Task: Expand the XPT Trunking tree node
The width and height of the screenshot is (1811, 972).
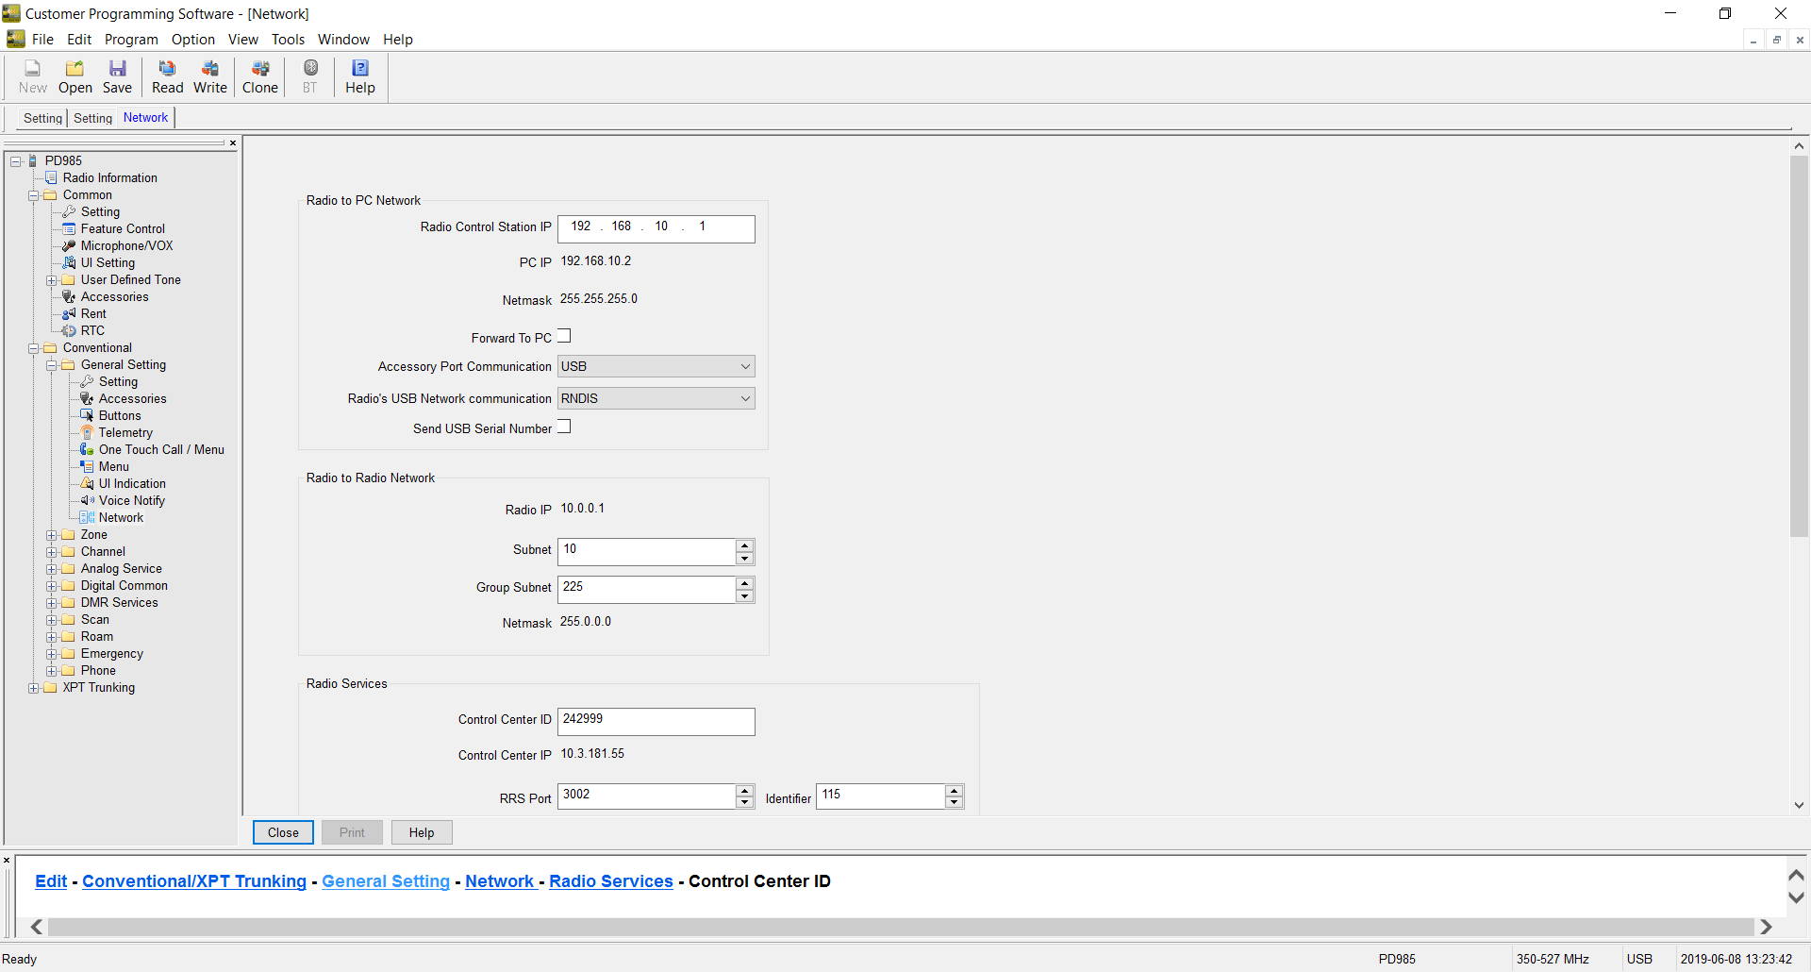Action: coord(34,688)
